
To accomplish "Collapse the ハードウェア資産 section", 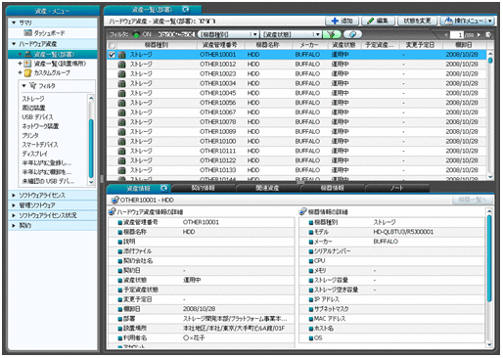I will (14, 44).
